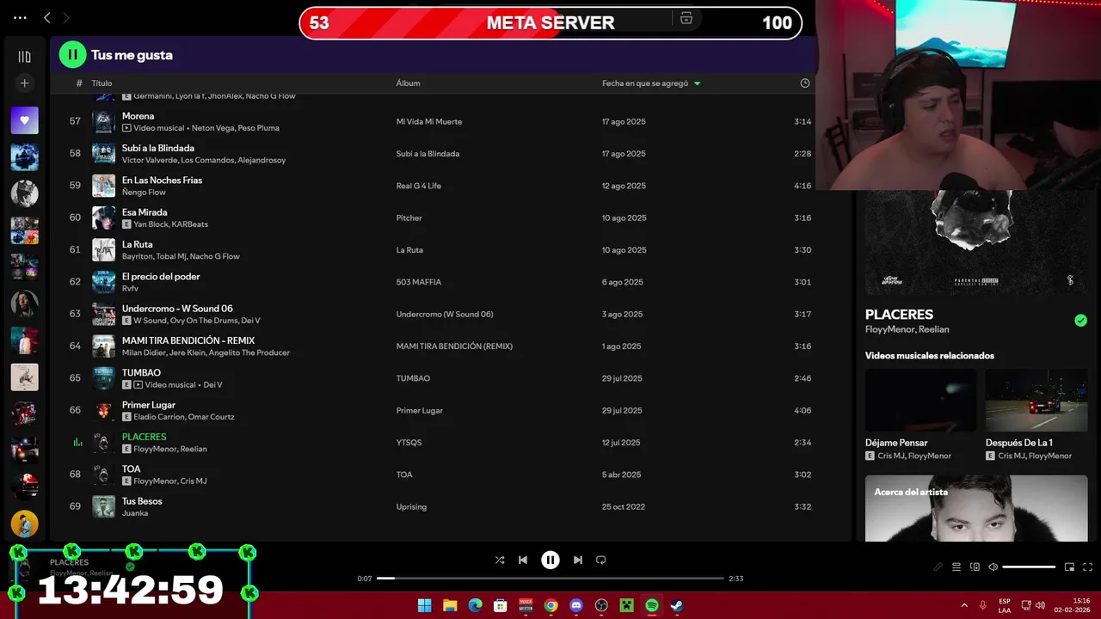Image resolution: width=1101 pixels, height=619 pixels.
Task: Open Minecraft from taskbar
Action: pyautogui.click(x=627, y=605)
